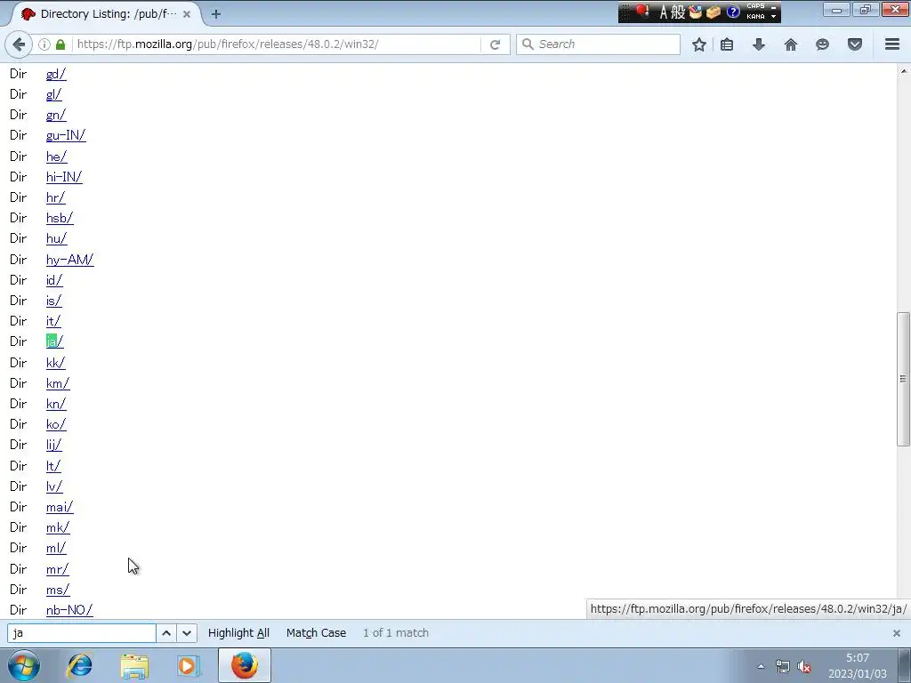Go back with the browser back arrow
Viewport: 911px width, 683px height.
19,44
